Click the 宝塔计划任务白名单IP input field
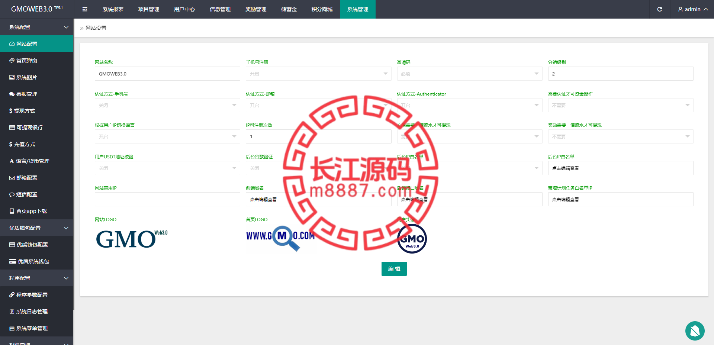The height and width of the screenshot is (345, 714). click(x=621, y=199)
